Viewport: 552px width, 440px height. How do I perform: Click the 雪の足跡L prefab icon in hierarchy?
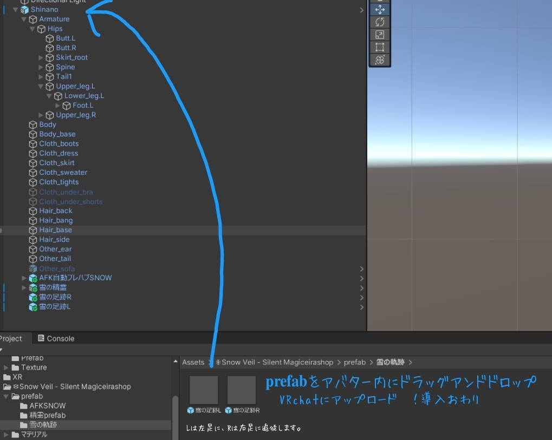coord(33,307)
